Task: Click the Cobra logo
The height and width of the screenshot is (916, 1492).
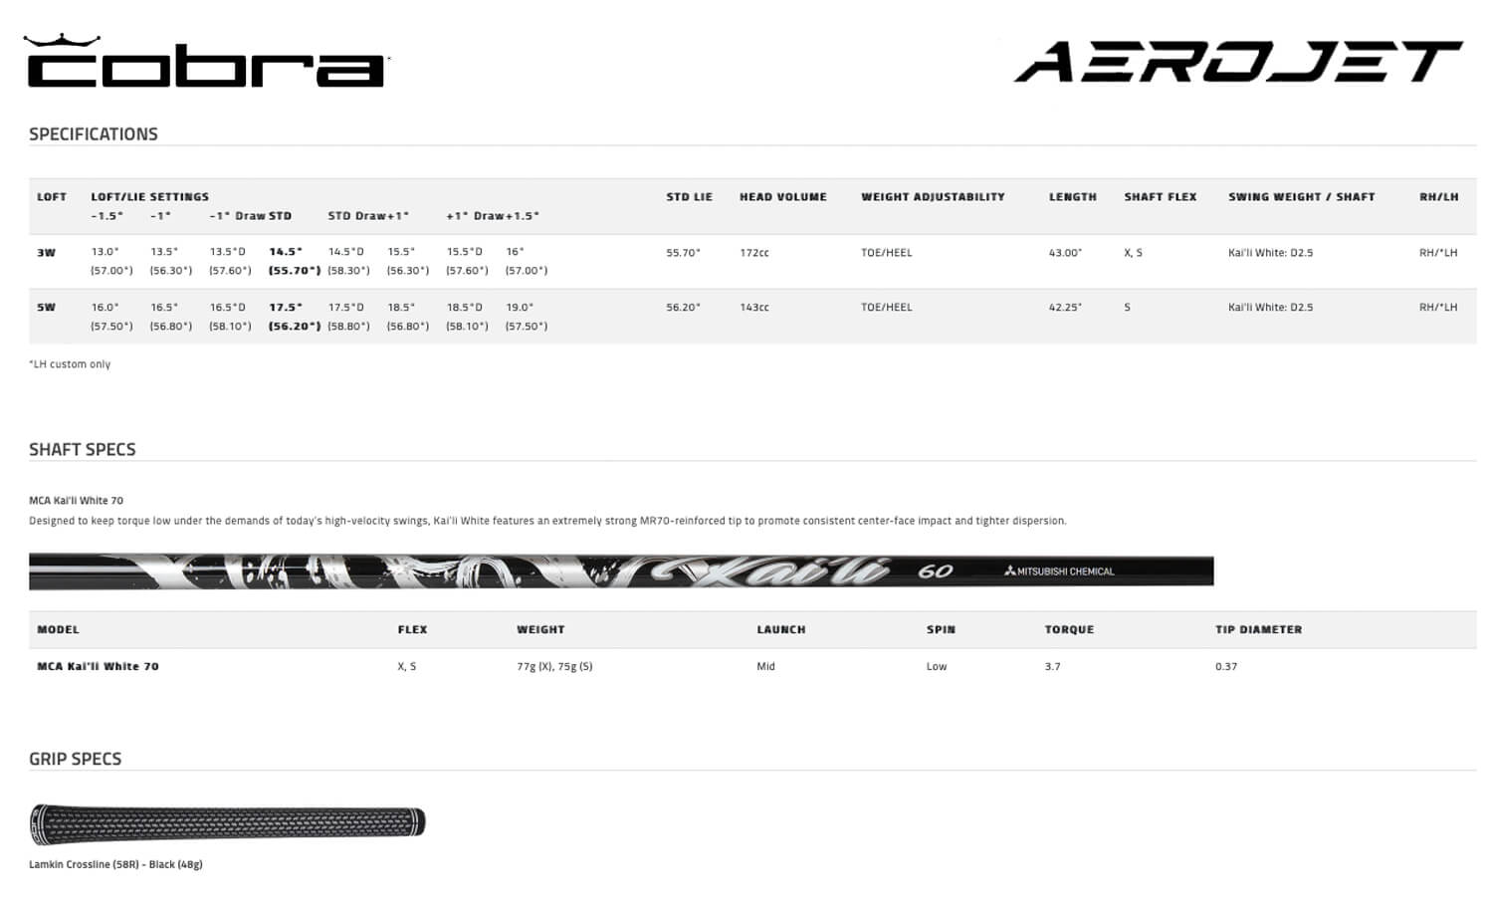Action: tap(205, 68)
